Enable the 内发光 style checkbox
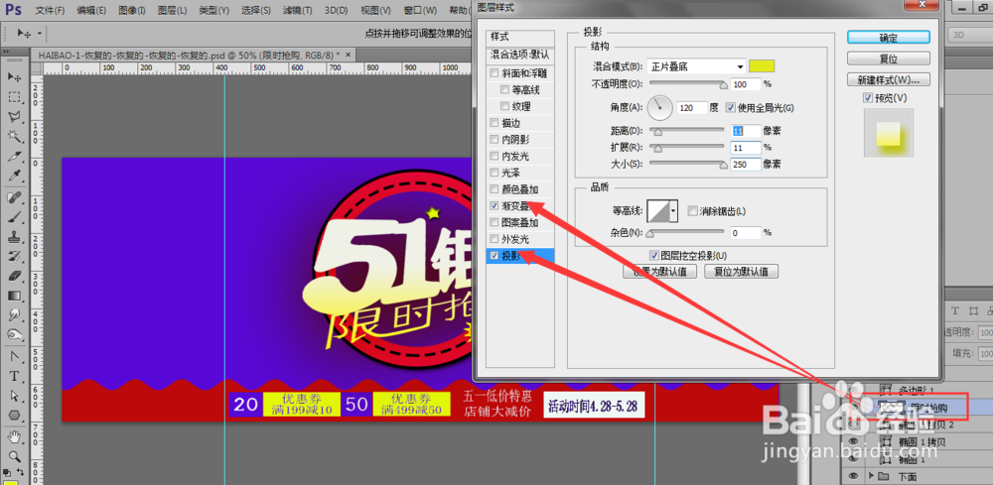This screenshot has width=993, height=485. (x=495, y=156)
